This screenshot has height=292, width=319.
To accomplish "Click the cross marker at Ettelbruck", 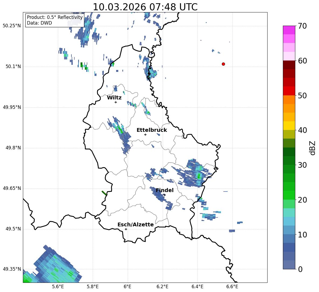I will pos(145,135).
